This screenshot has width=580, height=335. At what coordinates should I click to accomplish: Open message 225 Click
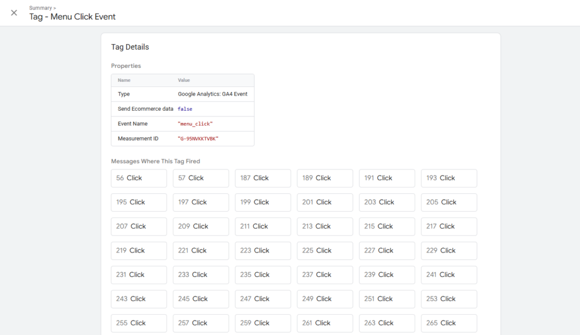coord(325,251)
